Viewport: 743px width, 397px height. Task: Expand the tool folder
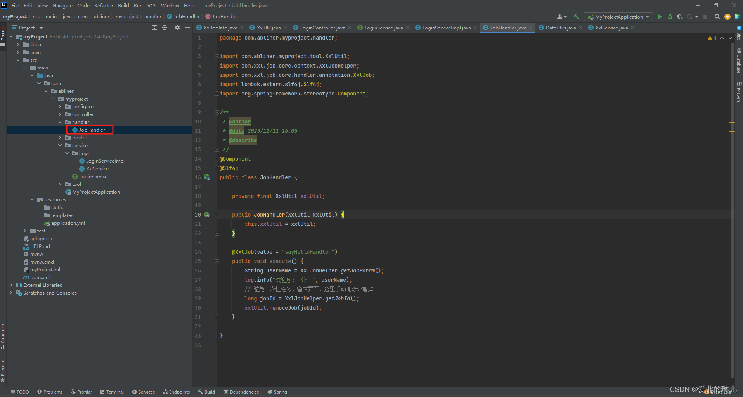click(x=60, y=184)
